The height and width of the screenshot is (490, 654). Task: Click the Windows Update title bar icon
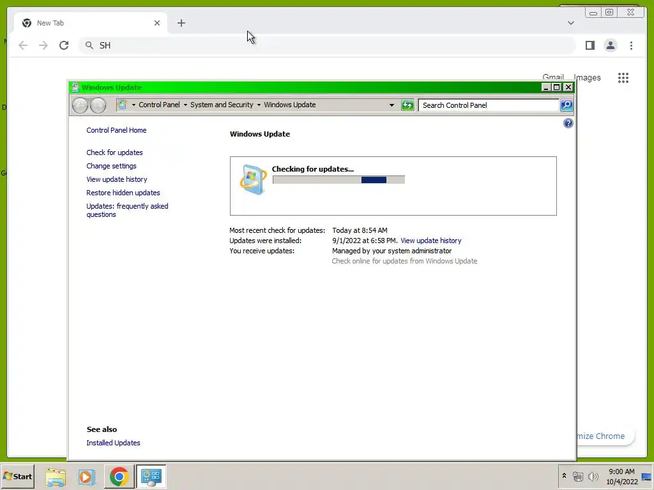(x=75, y=87)
